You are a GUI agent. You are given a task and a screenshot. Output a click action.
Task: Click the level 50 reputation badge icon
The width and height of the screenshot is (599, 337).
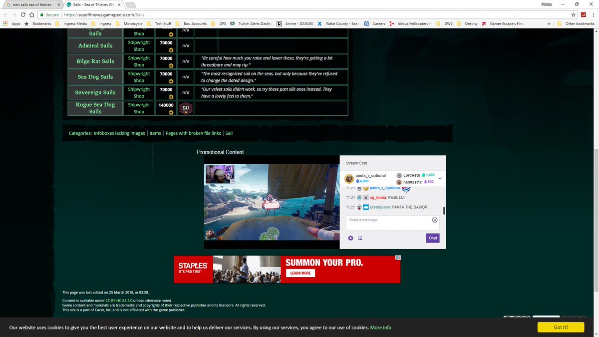(x=186, y=108)
